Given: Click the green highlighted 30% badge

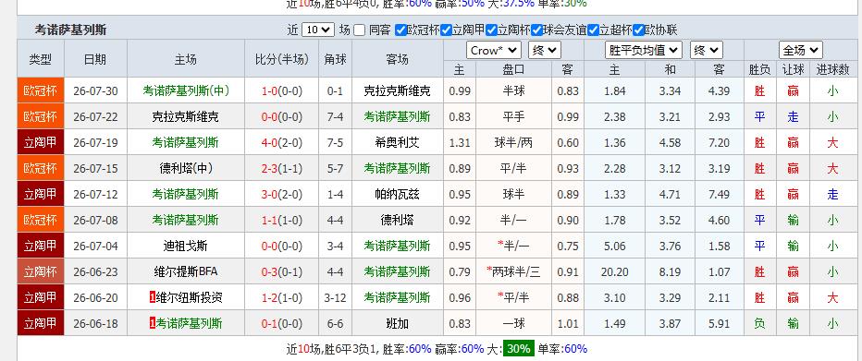Looking at the screenshot, I should [519, 348].
